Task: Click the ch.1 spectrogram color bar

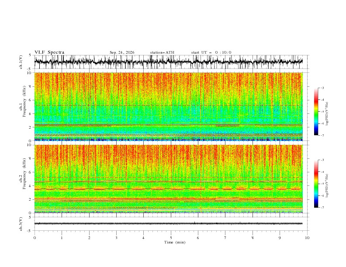Action: 316,112
